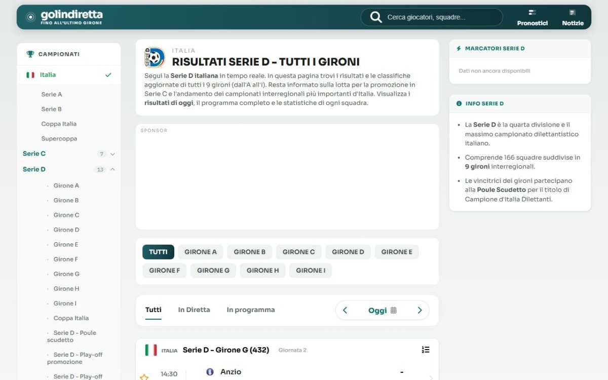The image size is (608, 380).
Task: Go to the next day arrow
Action: 420,310
